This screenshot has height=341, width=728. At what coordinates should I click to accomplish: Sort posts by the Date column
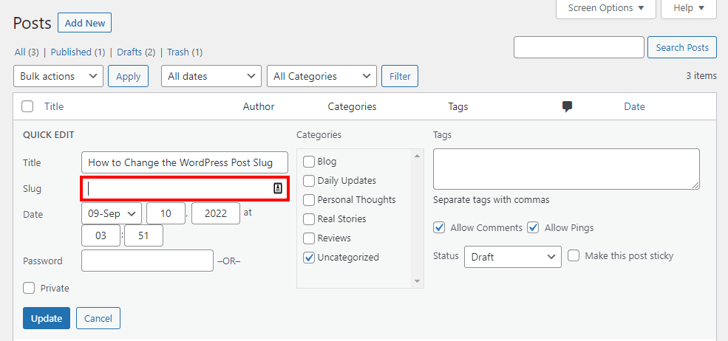click(634, 106)
